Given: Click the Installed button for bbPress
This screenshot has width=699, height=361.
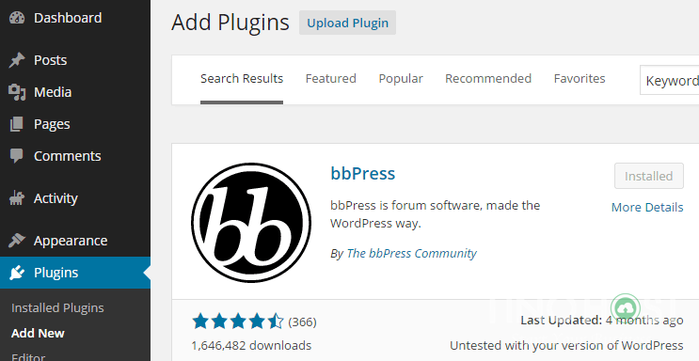Looking at the screenshot, I should click(649, 176).
